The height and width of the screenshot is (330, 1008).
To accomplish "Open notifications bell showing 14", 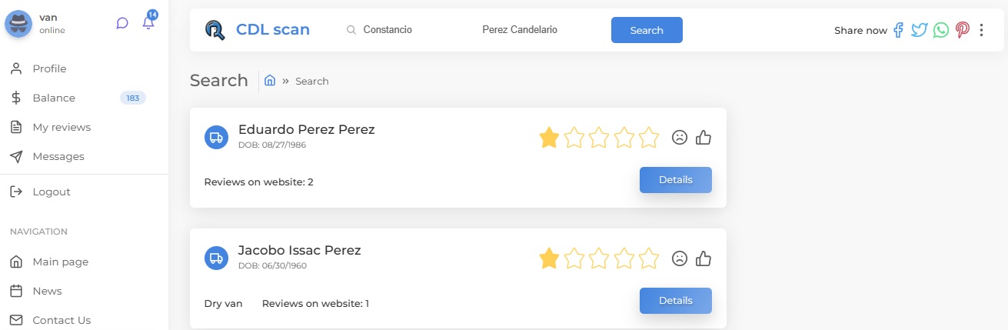I will pos(148,22).
